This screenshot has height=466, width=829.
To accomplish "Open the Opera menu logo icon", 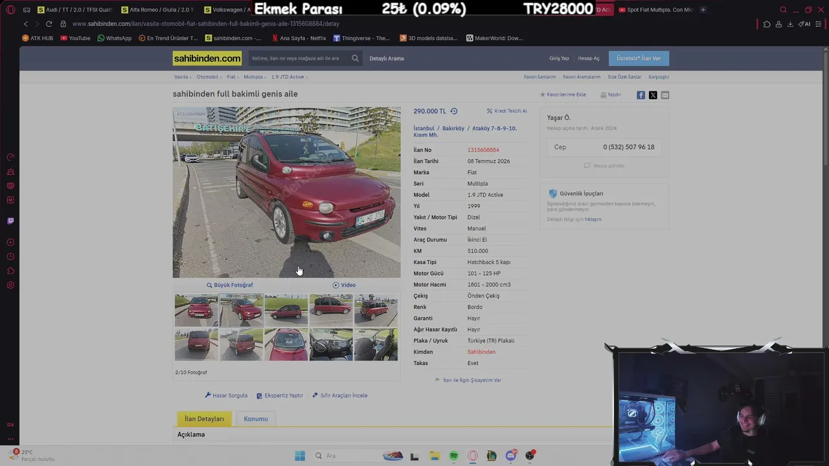I will point(10,10).
